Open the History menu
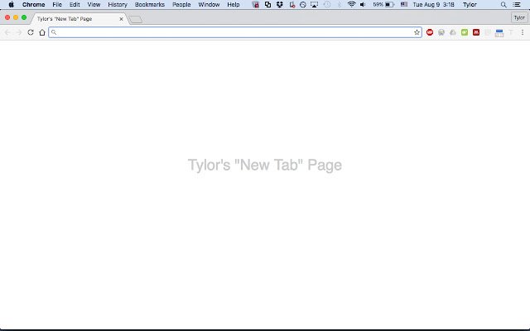The height and width of the screenshot is (331, 530). click(118, 5)
